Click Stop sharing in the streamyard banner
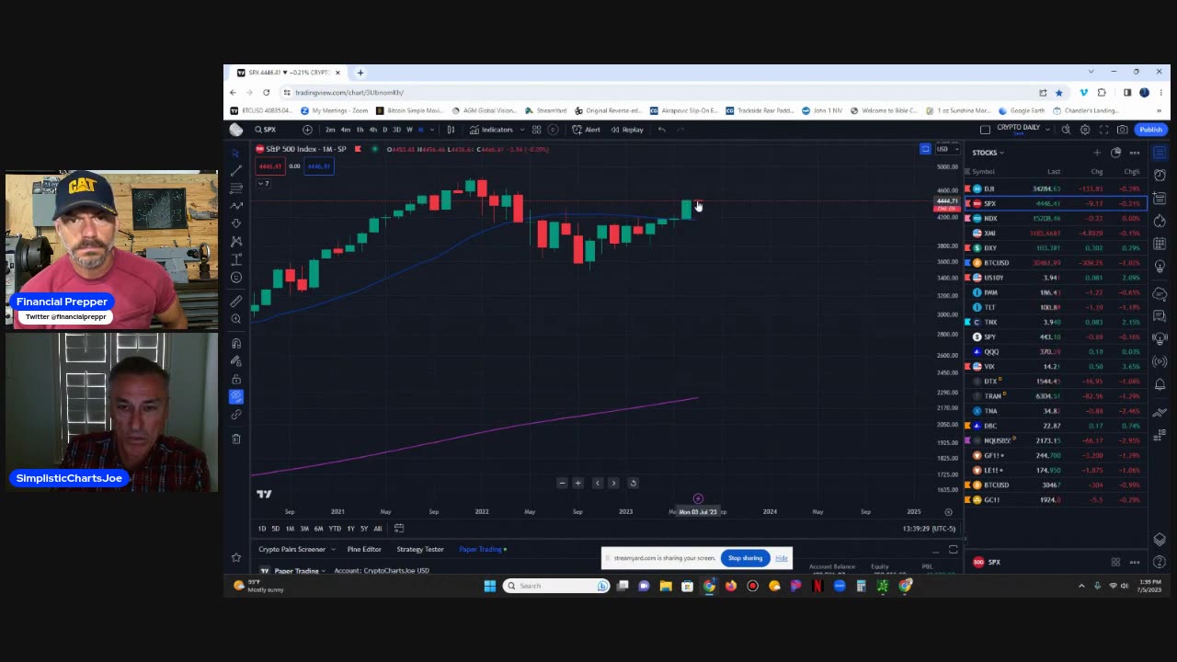1177x662 pixels. [746, 558]
